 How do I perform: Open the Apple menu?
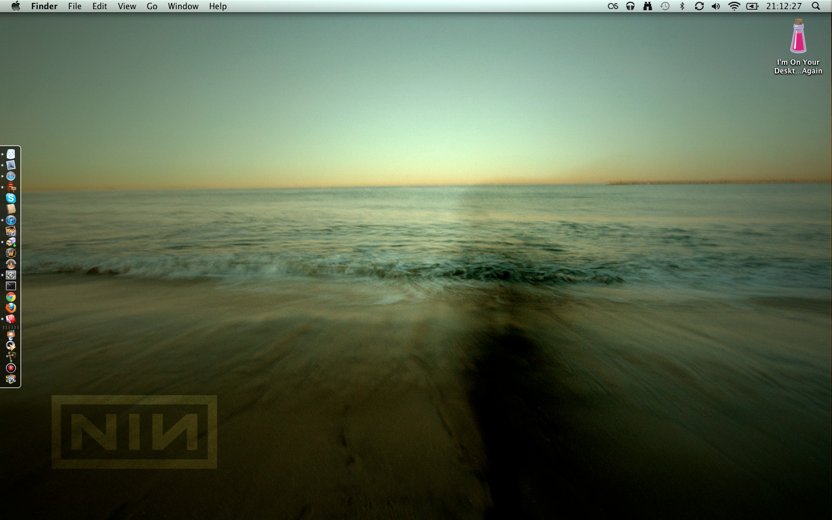pos(16,6)
